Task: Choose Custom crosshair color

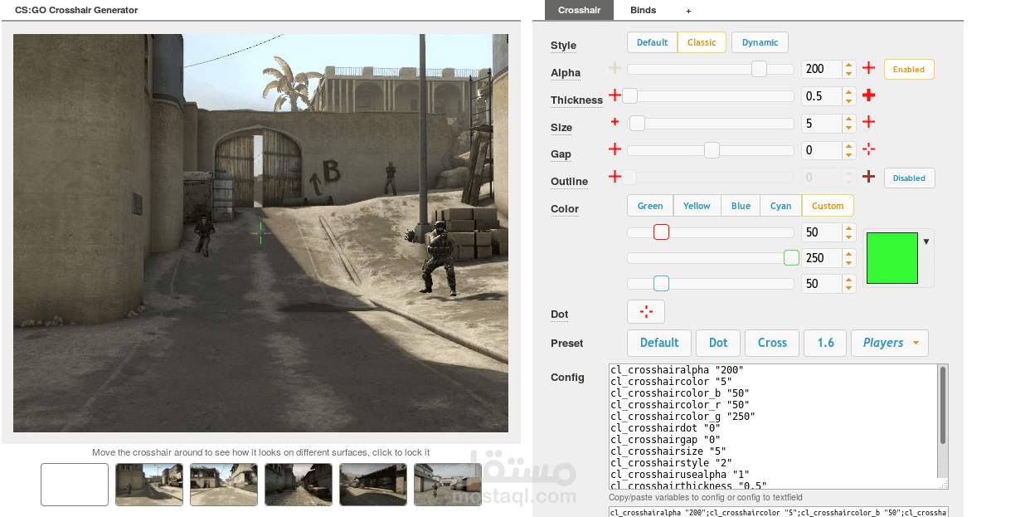Action: point(828,206)
